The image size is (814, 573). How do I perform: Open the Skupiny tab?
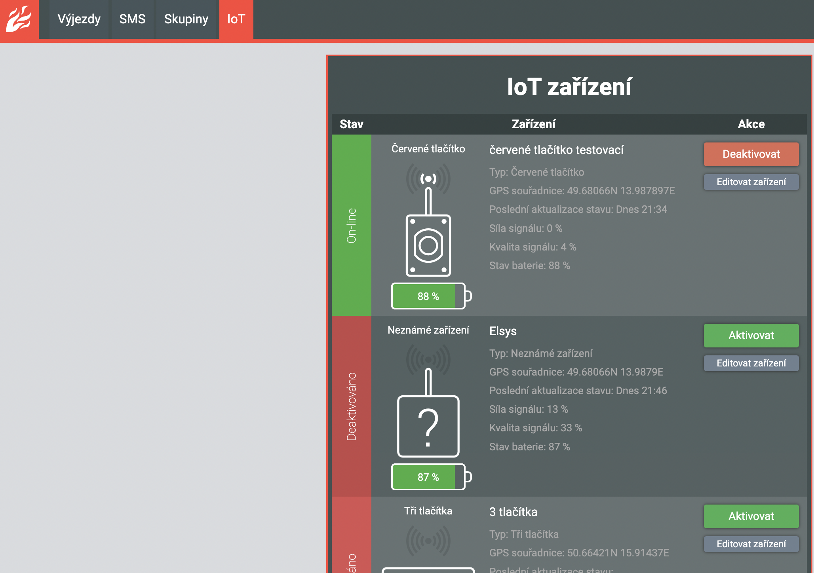(186, 19)
